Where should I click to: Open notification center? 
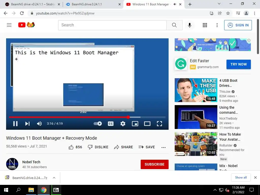tap(252, 190)
